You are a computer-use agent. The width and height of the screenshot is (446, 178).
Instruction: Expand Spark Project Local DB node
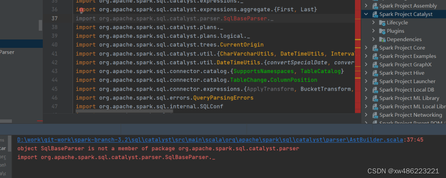(x=366, y=90)
